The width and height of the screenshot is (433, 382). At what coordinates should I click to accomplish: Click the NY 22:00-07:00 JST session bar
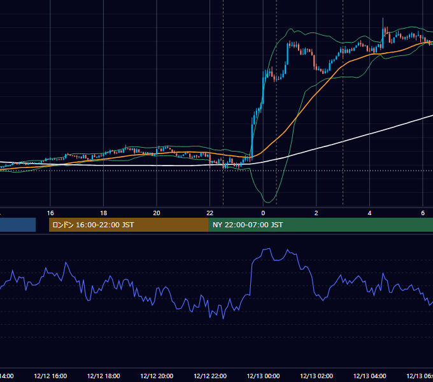[x=320, y=225]
